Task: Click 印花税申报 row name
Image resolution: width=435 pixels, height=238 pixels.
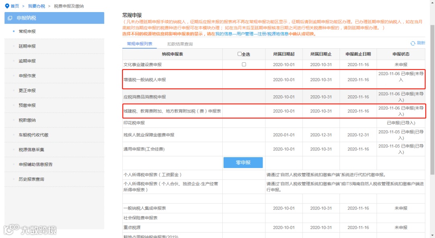Action: click(134, 123)
